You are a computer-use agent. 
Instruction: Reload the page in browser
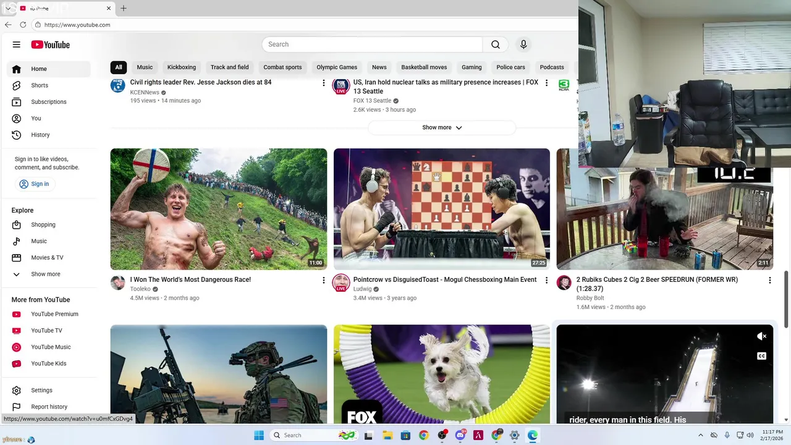pos(23,25)
